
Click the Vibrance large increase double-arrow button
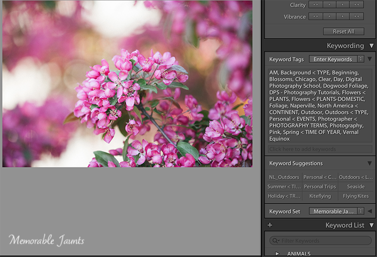(357, 17)
